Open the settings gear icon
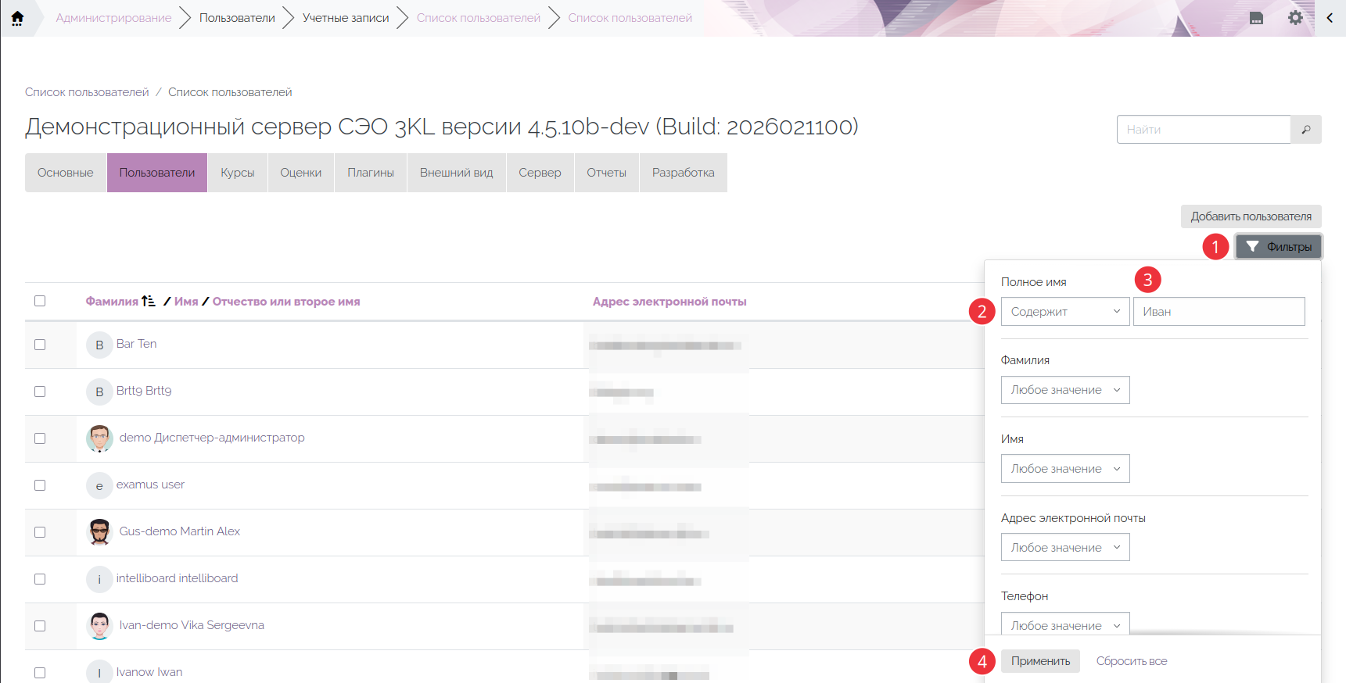Viewport: 1346px width, 683px height. (1295, 18)
